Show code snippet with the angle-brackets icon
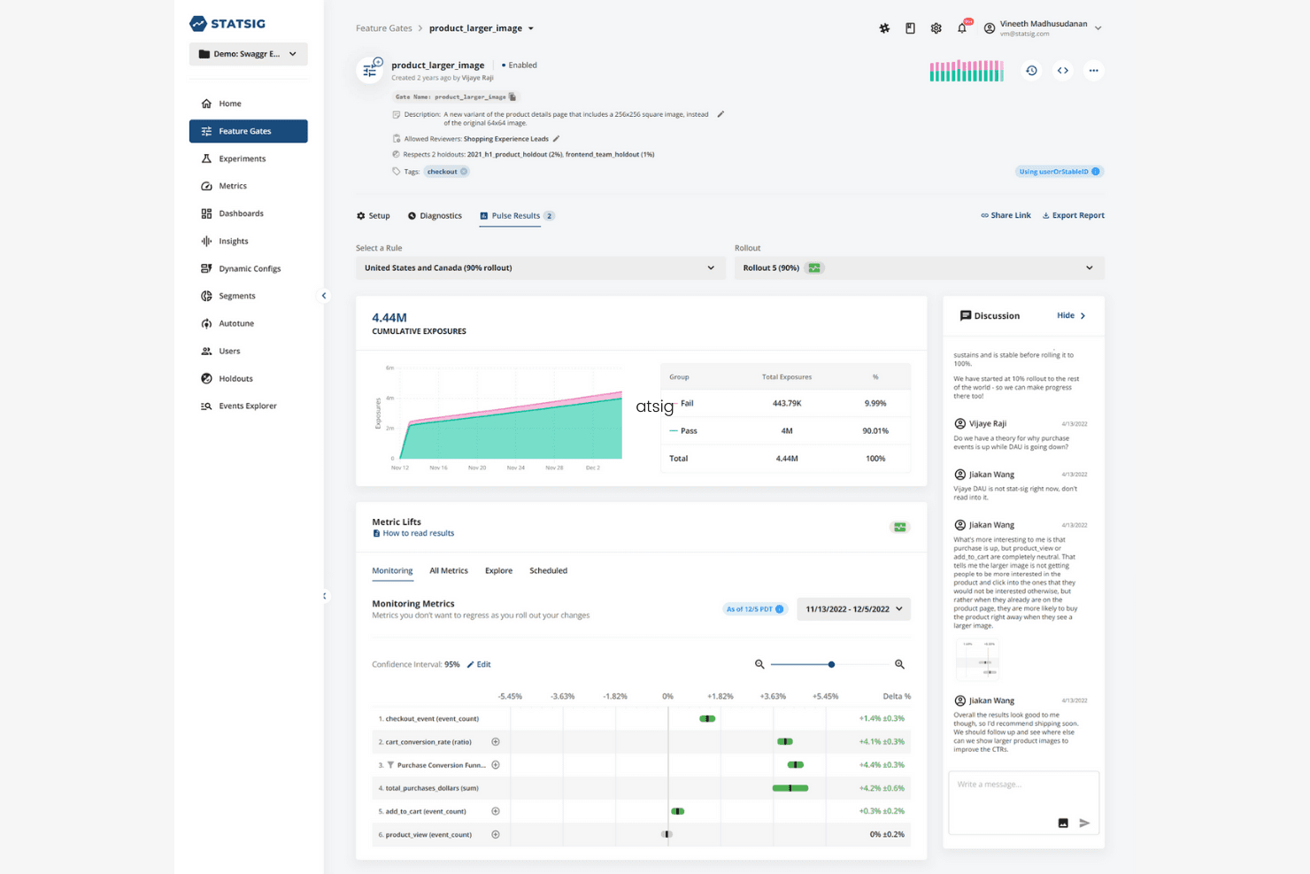This screenshot has height=874, width=1310. [x=1063, y=71]
